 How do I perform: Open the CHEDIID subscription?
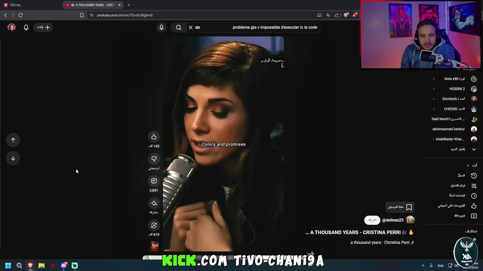point(454,109)
